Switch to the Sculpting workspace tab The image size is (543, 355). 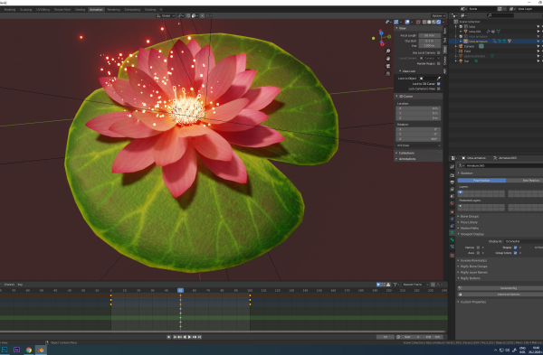[x=25, y=10]
